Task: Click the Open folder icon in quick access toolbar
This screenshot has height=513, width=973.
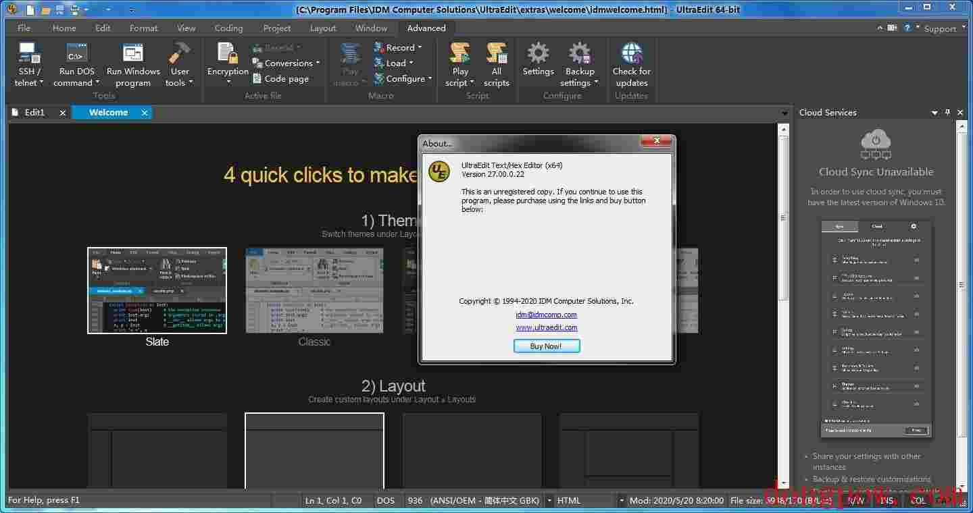Action: 45,9
